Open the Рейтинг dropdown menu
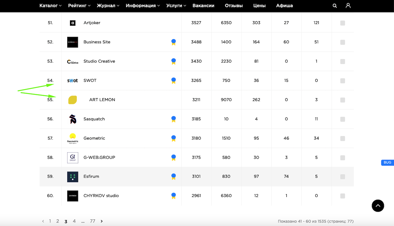Image resolution: width=394 pixels, height=226 pixels. [x=79, y=6]
